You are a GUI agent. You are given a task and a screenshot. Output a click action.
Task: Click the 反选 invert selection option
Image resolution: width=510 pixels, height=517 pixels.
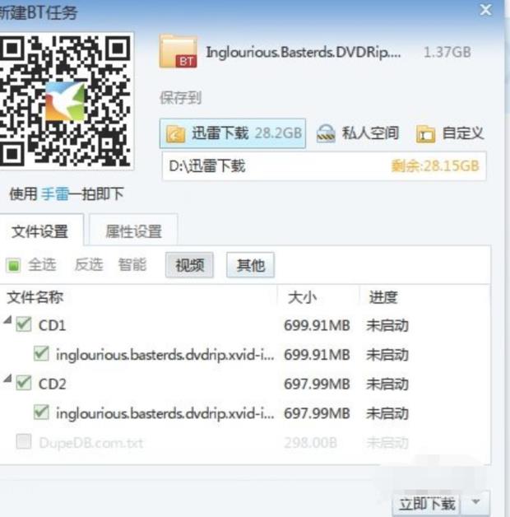[x=89, y=265]
